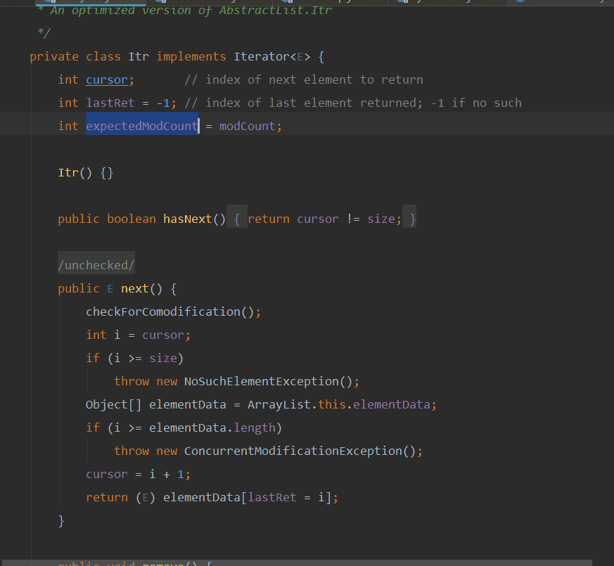Image resolution: width=614 pixels, height=566 pixels.
Task: Click lastRet inside elementData[lastRet = i]
Action: (x=271, y=498)
